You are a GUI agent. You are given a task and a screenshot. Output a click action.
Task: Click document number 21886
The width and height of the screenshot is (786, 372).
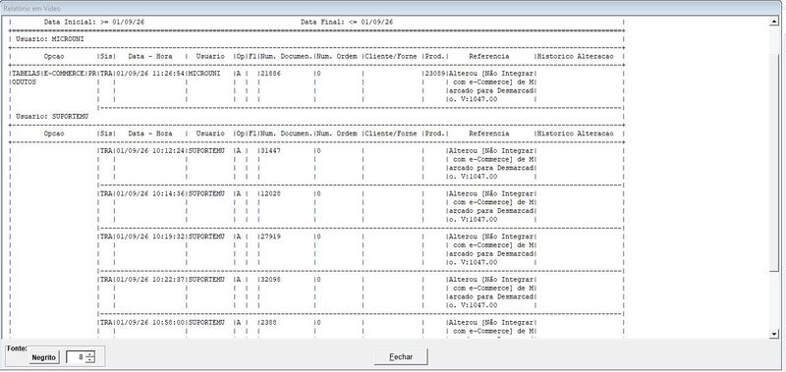[271, 73]
